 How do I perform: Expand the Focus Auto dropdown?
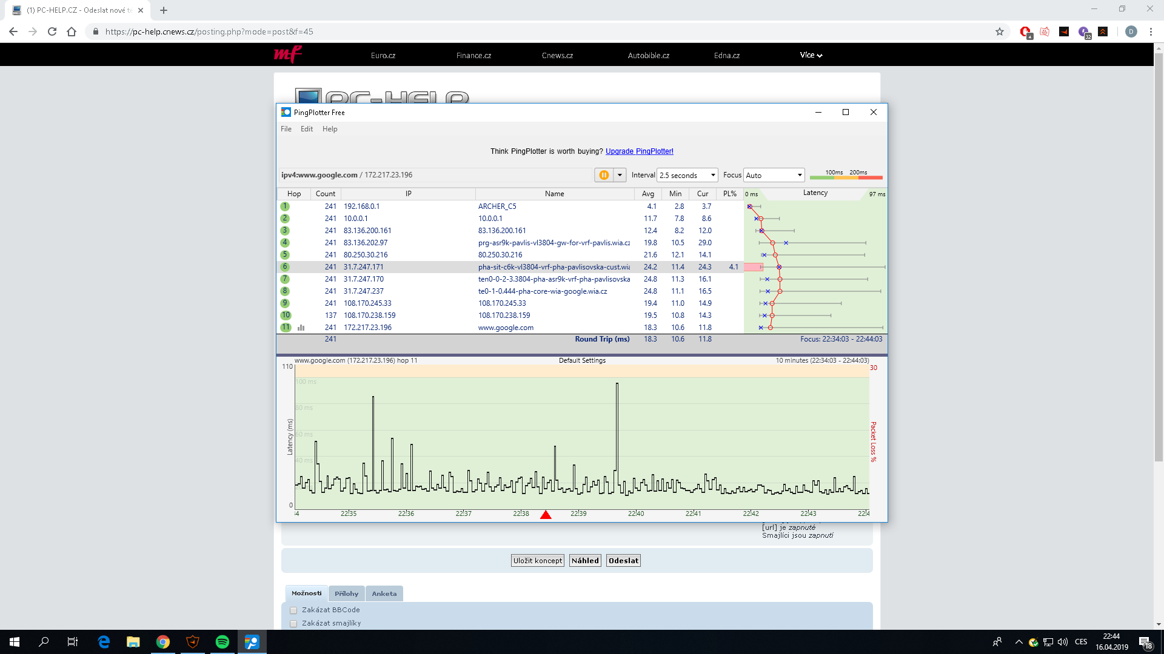(x=774, y=175)
